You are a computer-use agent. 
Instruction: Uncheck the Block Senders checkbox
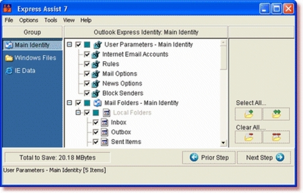click(x=87, y=93)
